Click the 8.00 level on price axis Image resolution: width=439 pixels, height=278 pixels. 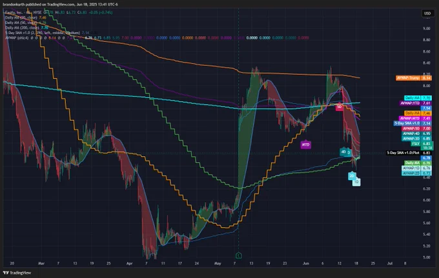(x=426, y=86)
